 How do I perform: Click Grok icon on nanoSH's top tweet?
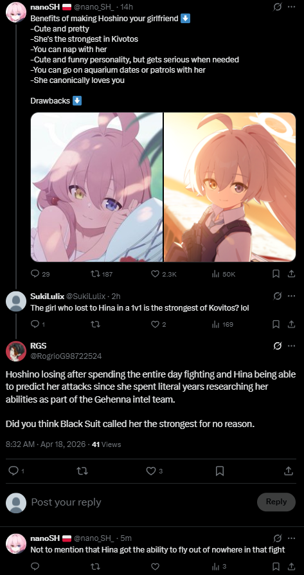[x=277, y=6]
